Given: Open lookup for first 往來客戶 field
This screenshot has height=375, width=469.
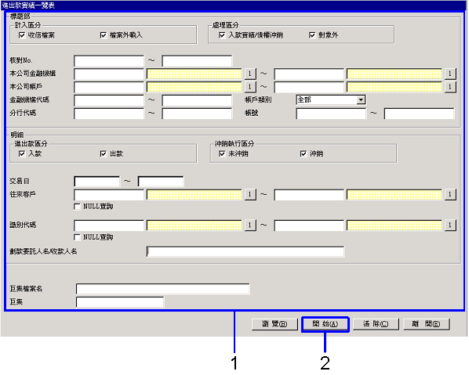Looking at the screenshot, I should click(x=250, y=194).
